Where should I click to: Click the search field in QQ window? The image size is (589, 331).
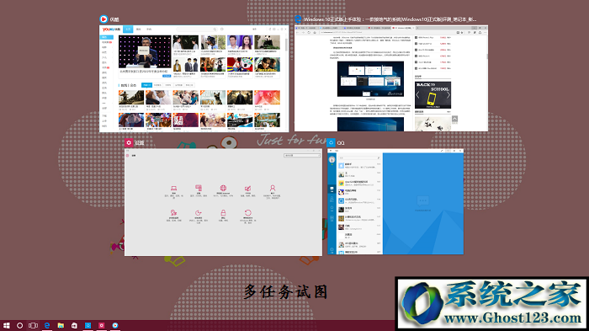(x=359, y=157)
